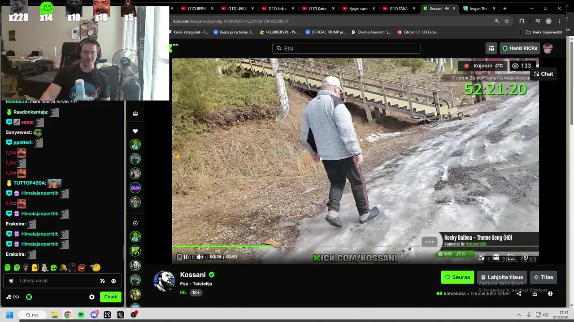The width and height of the screenshot is (574, 322).
Task: Open the Chrome media controls icon
Action: click(538, 21)
